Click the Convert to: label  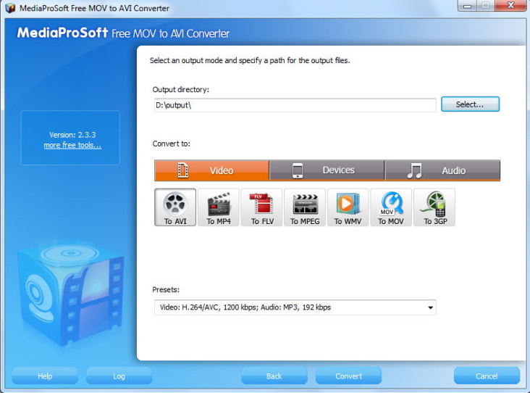[172, 144]
